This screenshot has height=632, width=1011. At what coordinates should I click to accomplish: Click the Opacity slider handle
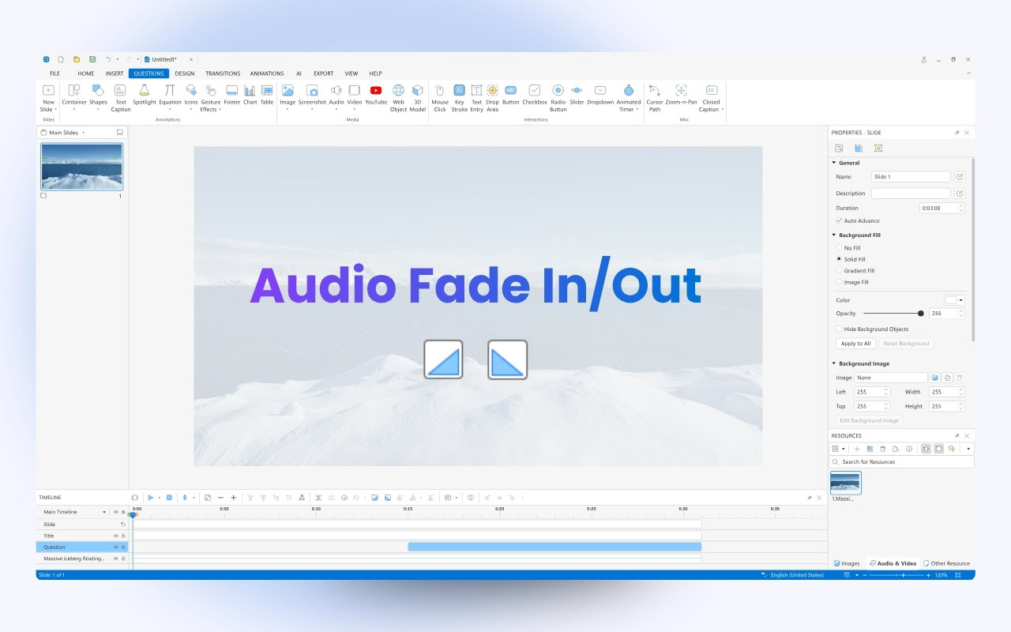point(921,314)
